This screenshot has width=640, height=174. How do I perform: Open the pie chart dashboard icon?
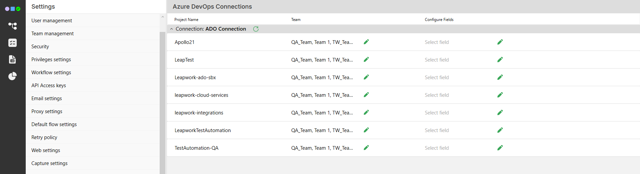tap(13, 76)
